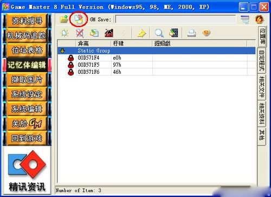Image resolution: width=271 pixels, height=197 pixels.
Task: Toggle lock on address 00D571F6
Action: [71, 72]
